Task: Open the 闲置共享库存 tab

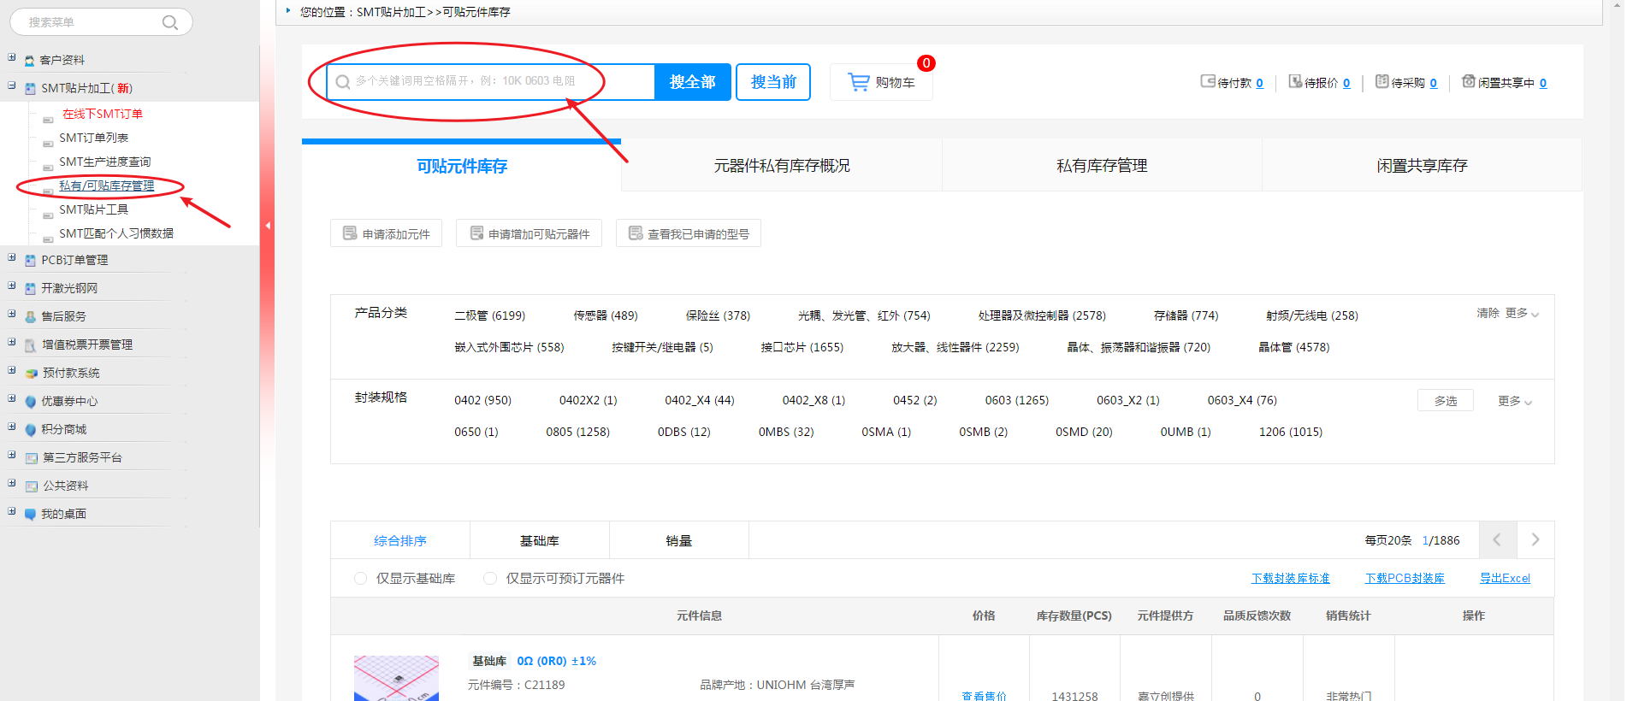Action: coord(1421,166)
